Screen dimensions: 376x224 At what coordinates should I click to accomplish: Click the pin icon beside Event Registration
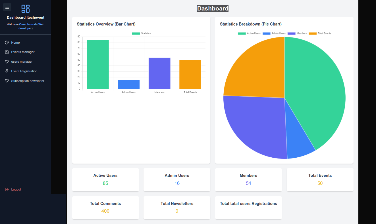tap(7, 71)
